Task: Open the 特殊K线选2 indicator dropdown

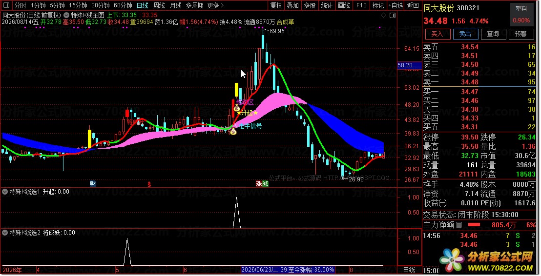Action: (5, 233)
